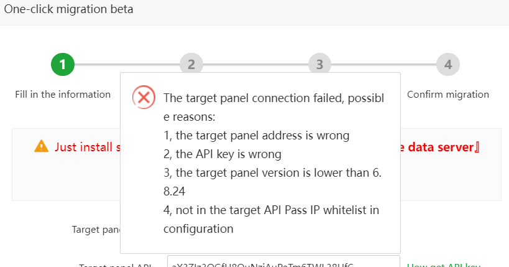Screen dimensions: 509x267
Task: Click the step 3 circle indicator
Action: pyautogui.click(x=319, y=63)
